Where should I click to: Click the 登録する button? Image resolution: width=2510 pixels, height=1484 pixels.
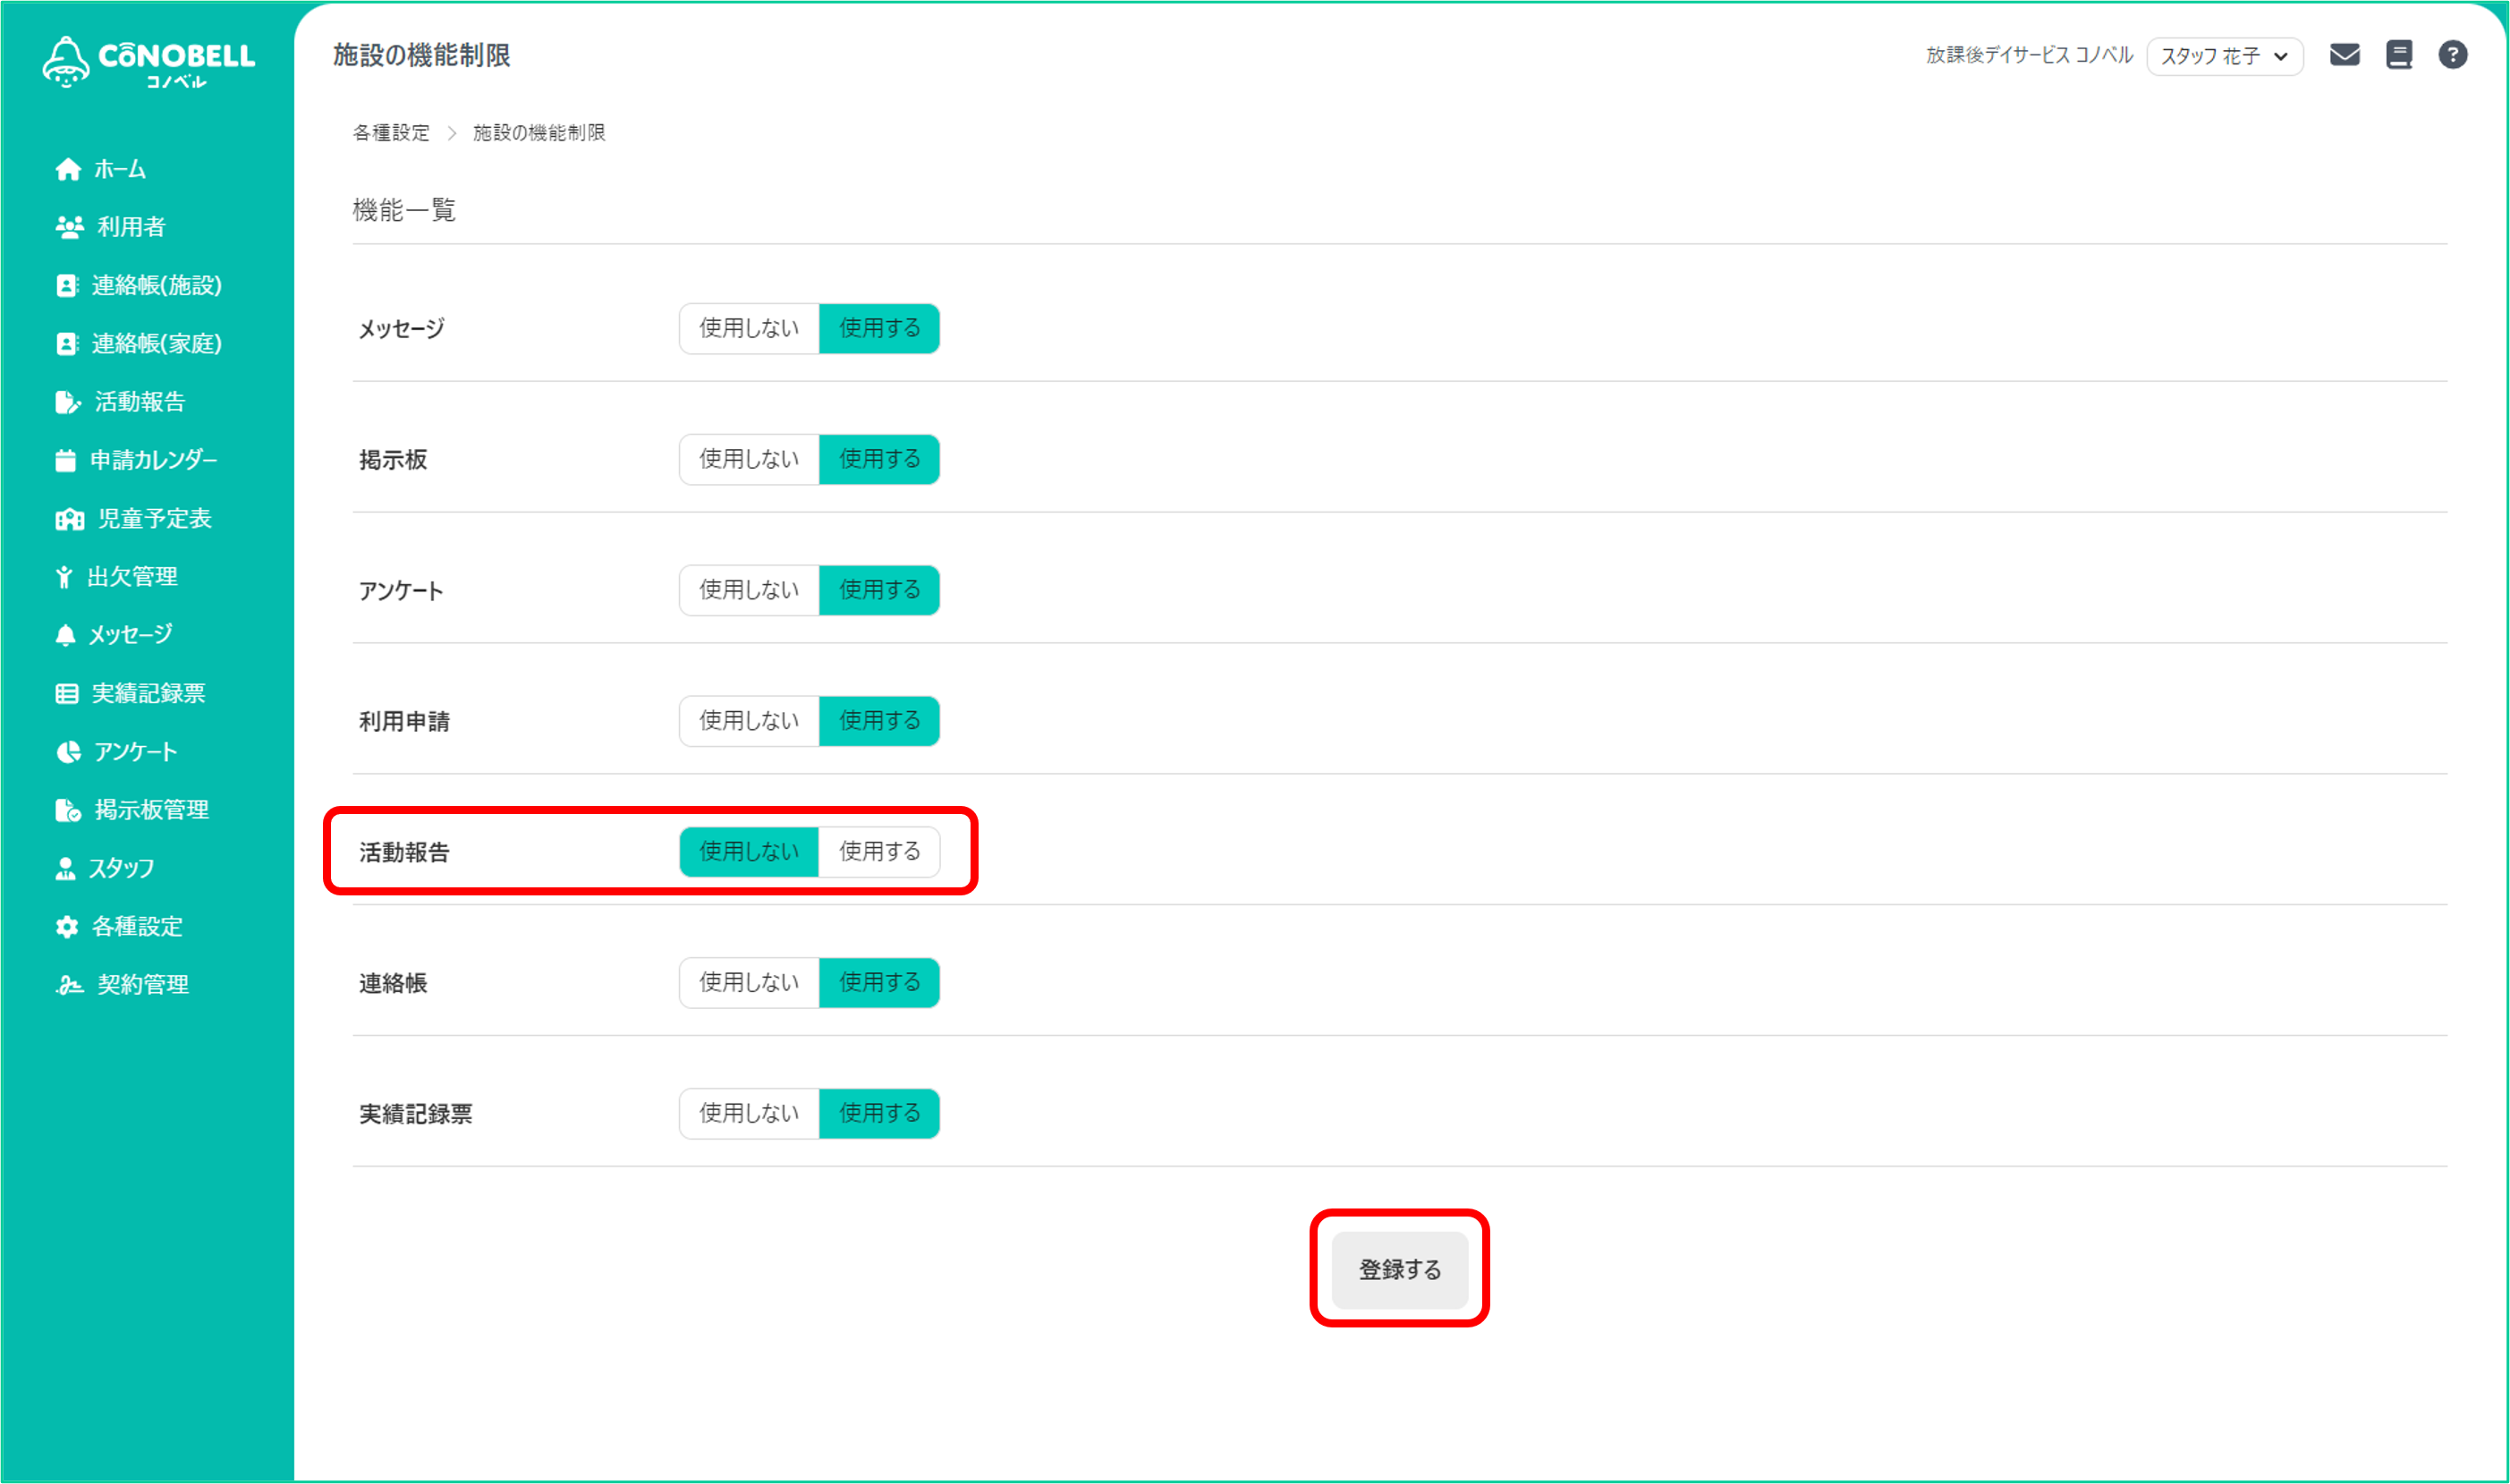1399,1270
